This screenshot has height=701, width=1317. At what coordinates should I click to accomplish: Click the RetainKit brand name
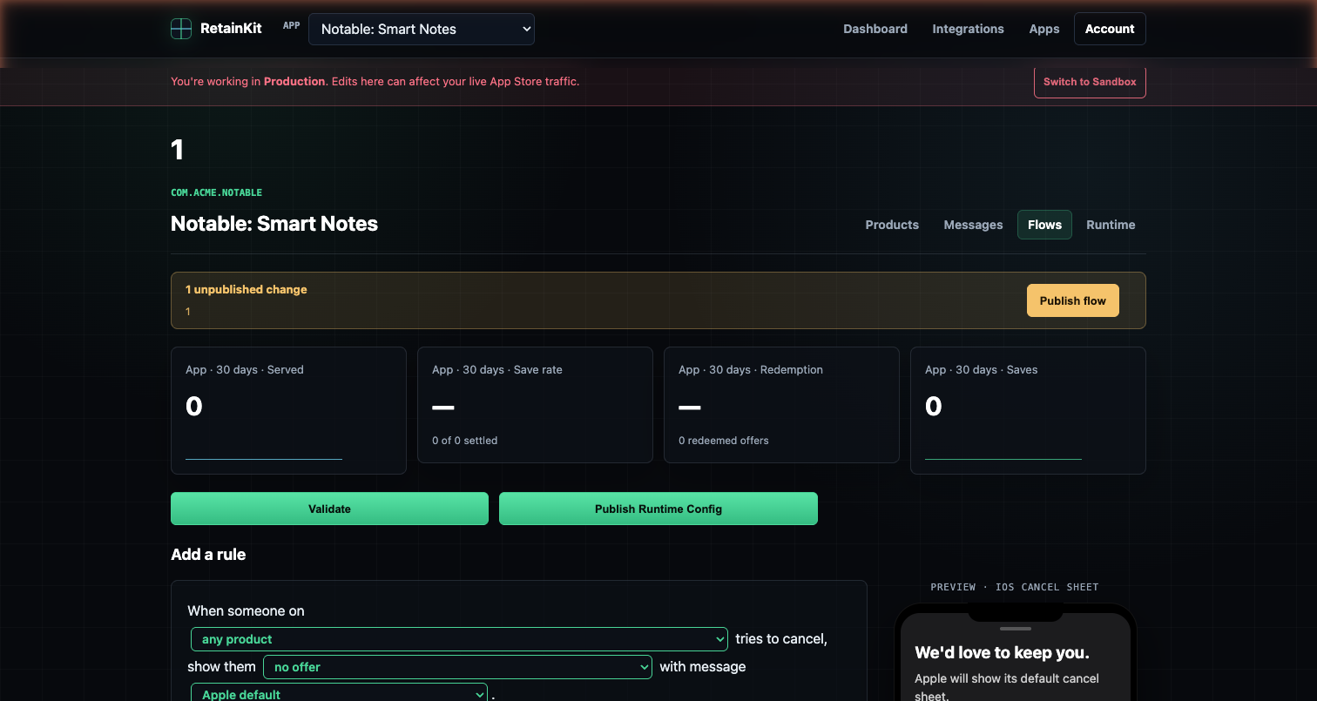pos(231,29)
